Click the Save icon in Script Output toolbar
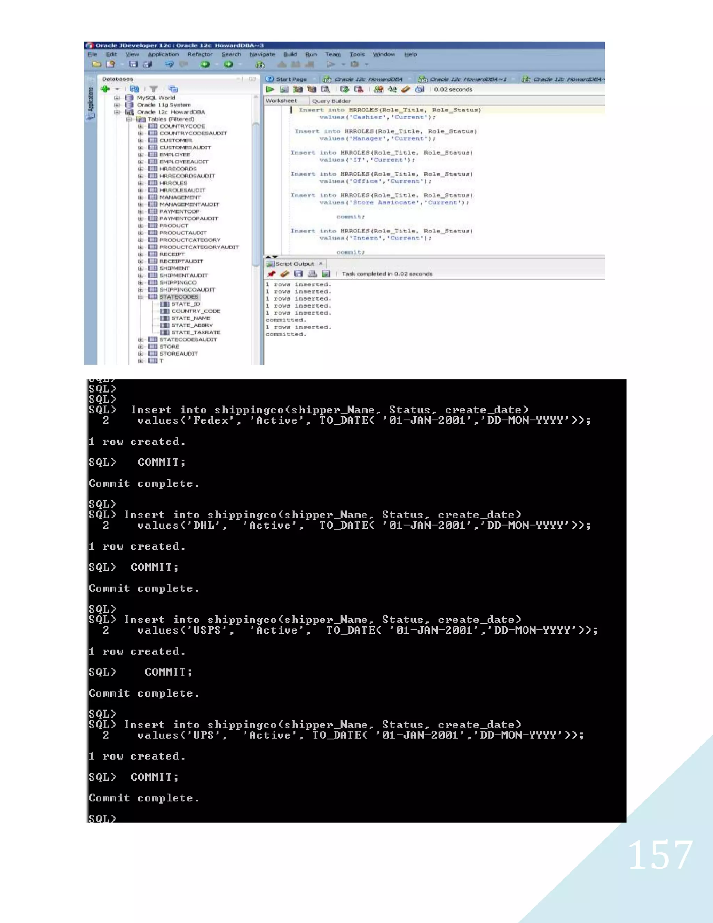The width and height of the screenshot is (713, 923). point(299,274)
